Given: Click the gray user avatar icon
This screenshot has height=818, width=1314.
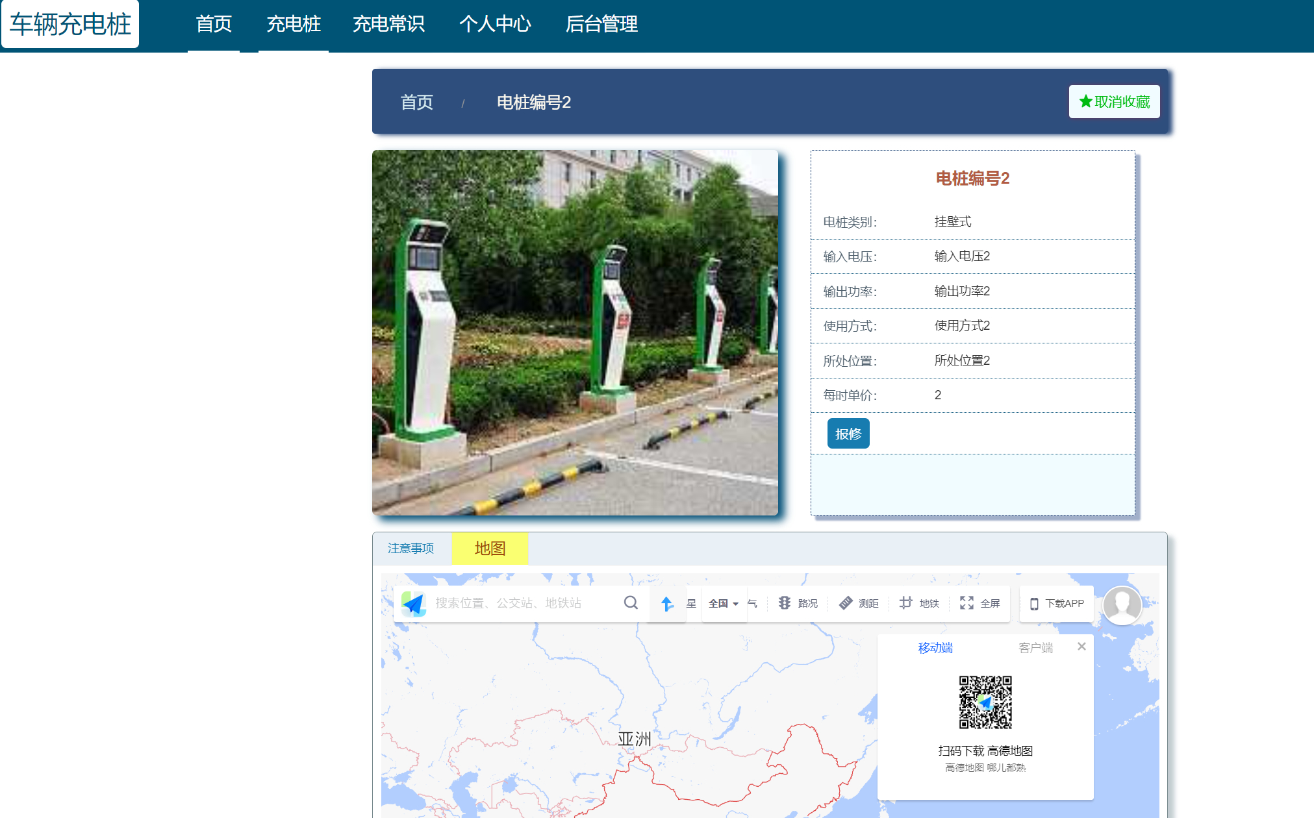Looking at the screenshot, I should click(x=1122, y=605).
